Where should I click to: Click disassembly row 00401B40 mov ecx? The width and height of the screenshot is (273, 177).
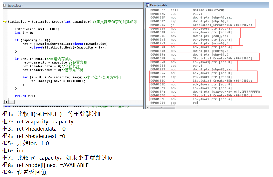point(191,40)
